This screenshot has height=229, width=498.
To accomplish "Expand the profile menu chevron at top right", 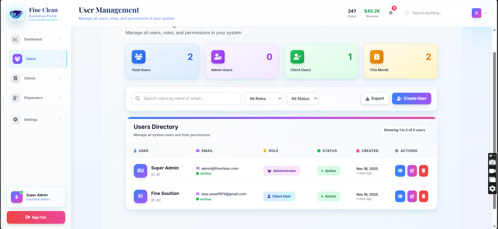I will (486, 13).
